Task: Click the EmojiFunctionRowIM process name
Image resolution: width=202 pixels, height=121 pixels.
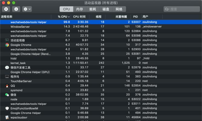Action: pyautogui.click(x=24, y=108)
